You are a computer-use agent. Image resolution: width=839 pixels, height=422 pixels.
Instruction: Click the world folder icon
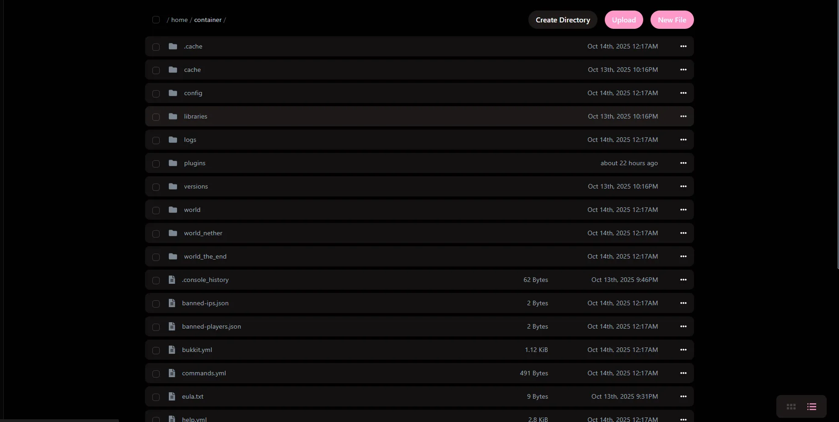(172, 210)
